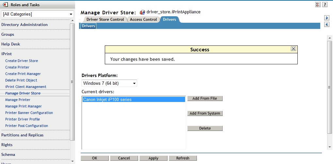The image size is (333, 164).
Task: Switch to the Access Control tab
Action: pos(143,19)
